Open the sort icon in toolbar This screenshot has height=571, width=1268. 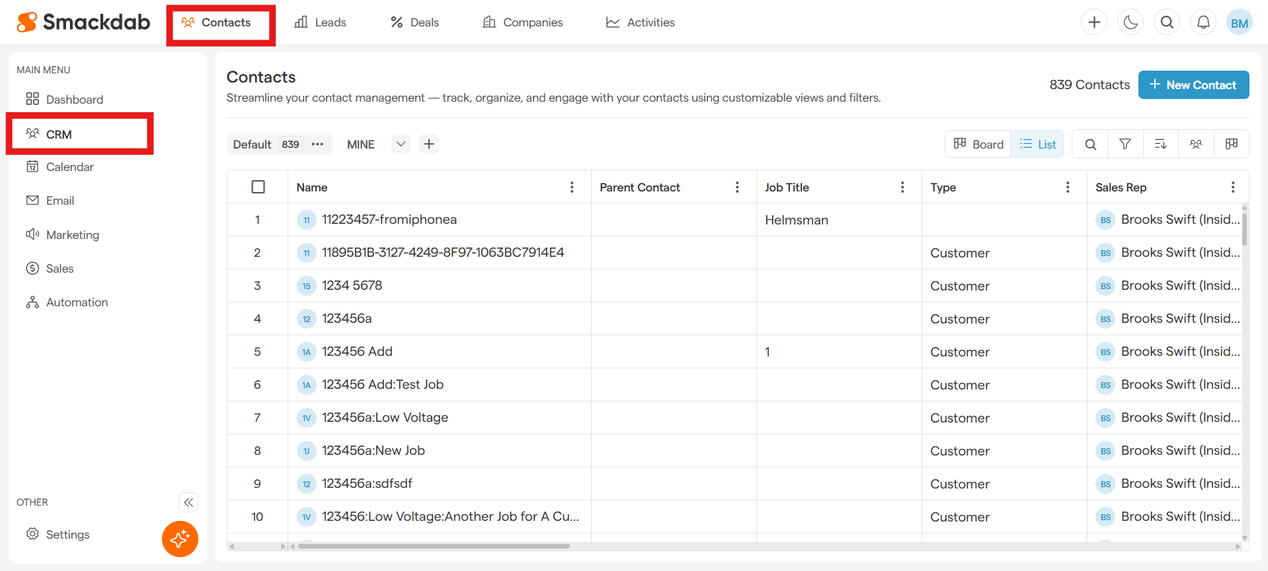click(x=1160, y=144)
